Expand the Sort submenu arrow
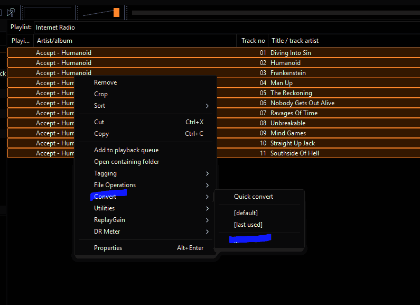Screen dimensions: 420x305 pyautogui.click(x=207, y=106)
